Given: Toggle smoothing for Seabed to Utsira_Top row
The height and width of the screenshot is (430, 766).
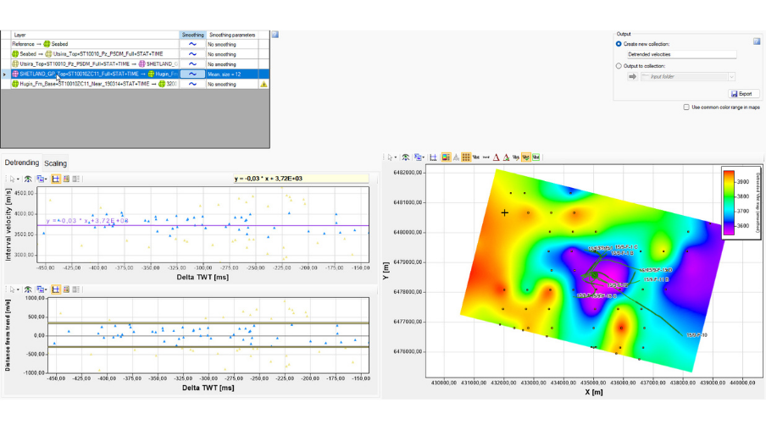Looking at the screenshot, I should (x=192, y=54).
